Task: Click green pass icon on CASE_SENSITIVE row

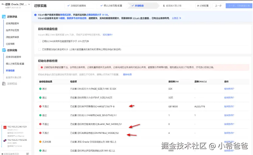Action: tap(40, 115)
